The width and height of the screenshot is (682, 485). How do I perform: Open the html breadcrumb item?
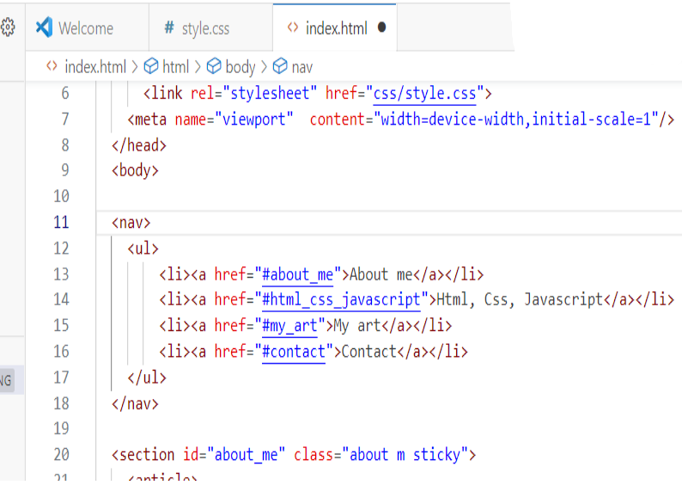[x=176, y=66]
